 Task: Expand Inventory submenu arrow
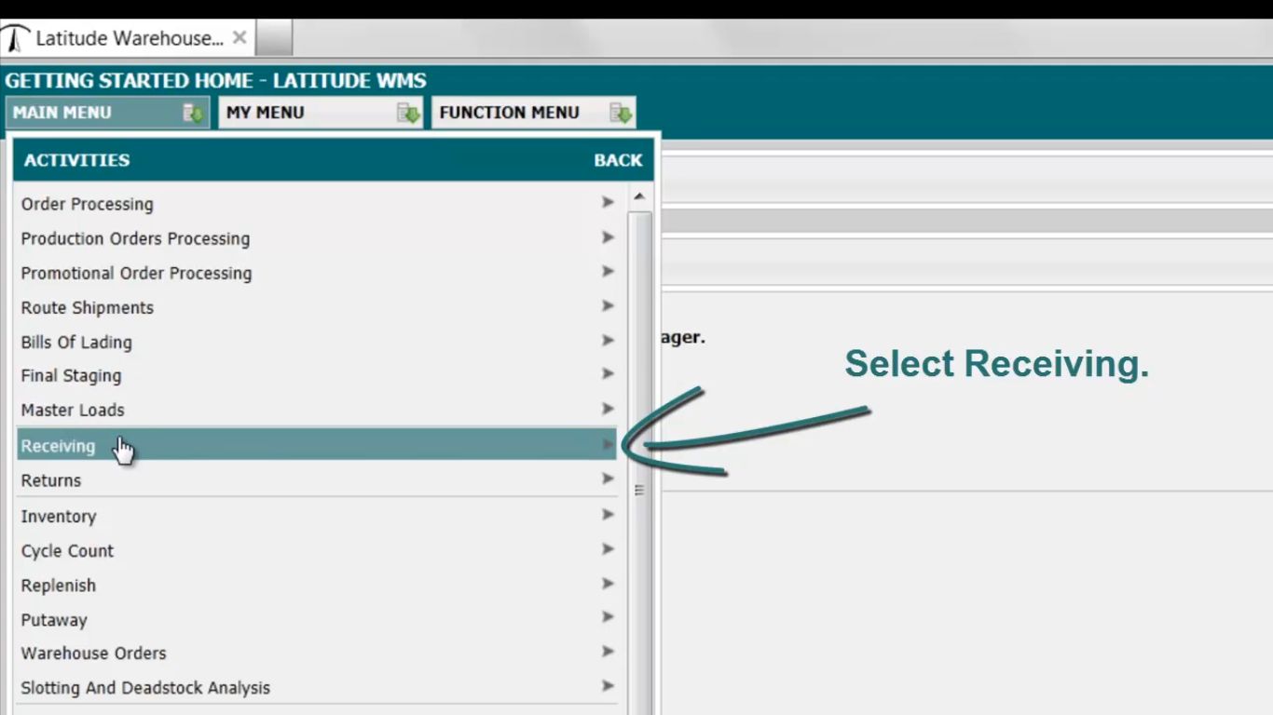(608, 514)
